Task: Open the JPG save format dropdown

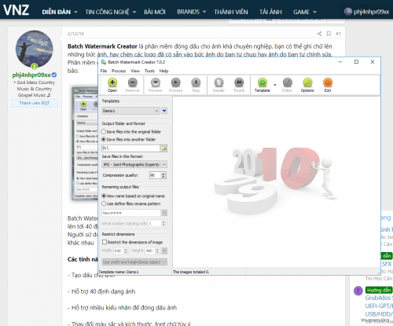Action: [x=134, y=164]
